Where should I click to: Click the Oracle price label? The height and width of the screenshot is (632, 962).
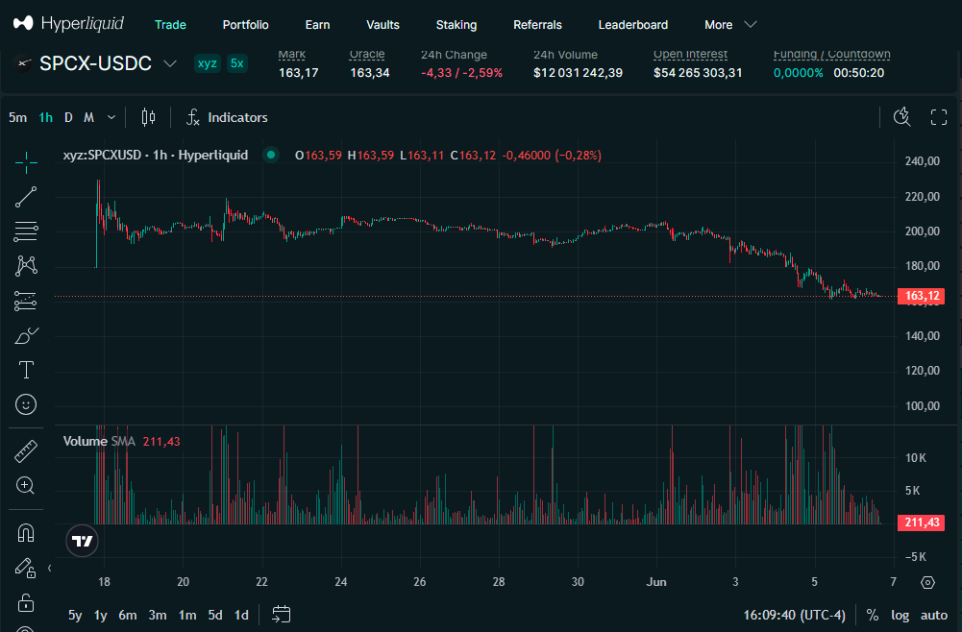coord(367,54)
